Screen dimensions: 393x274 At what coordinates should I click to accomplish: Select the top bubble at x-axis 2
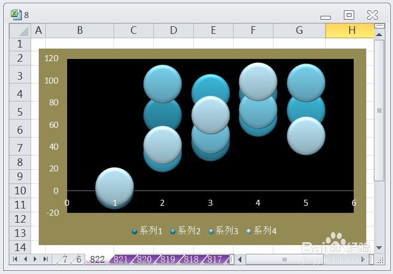pyautogui.click(x=163, y=84)
